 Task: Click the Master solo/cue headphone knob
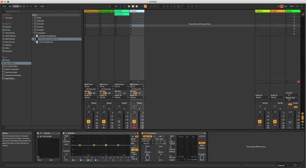point(290,126)
